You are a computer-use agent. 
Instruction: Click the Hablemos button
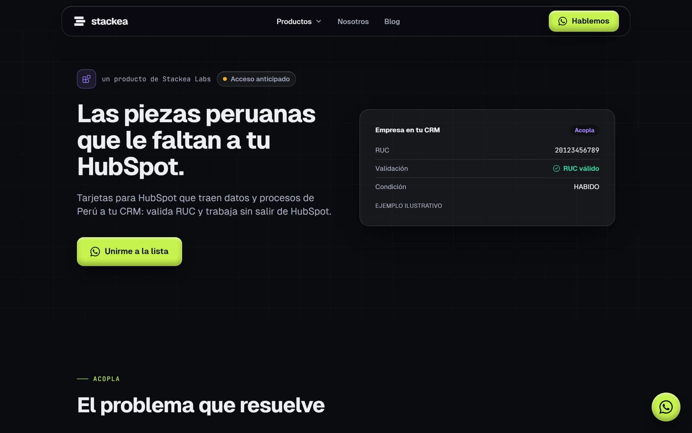[x=583, y=21]
